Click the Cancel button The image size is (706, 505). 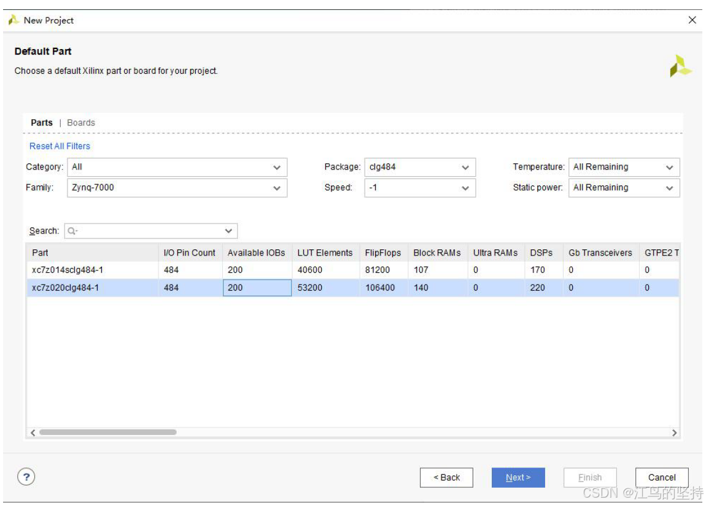tap(661, 477)
